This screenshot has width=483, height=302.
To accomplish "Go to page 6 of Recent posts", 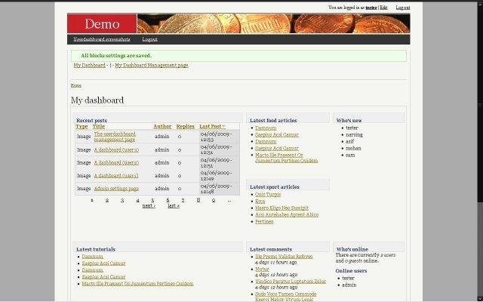I will 168,200.
